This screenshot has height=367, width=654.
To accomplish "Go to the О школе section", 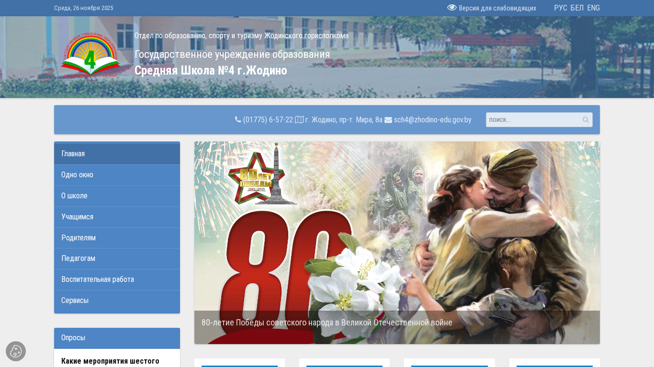I will point(117,196).
